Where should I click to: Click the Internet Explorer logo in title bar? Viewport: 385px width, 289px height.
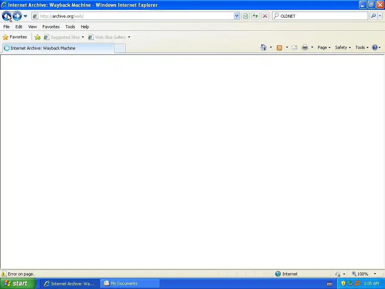coord(4,5)
